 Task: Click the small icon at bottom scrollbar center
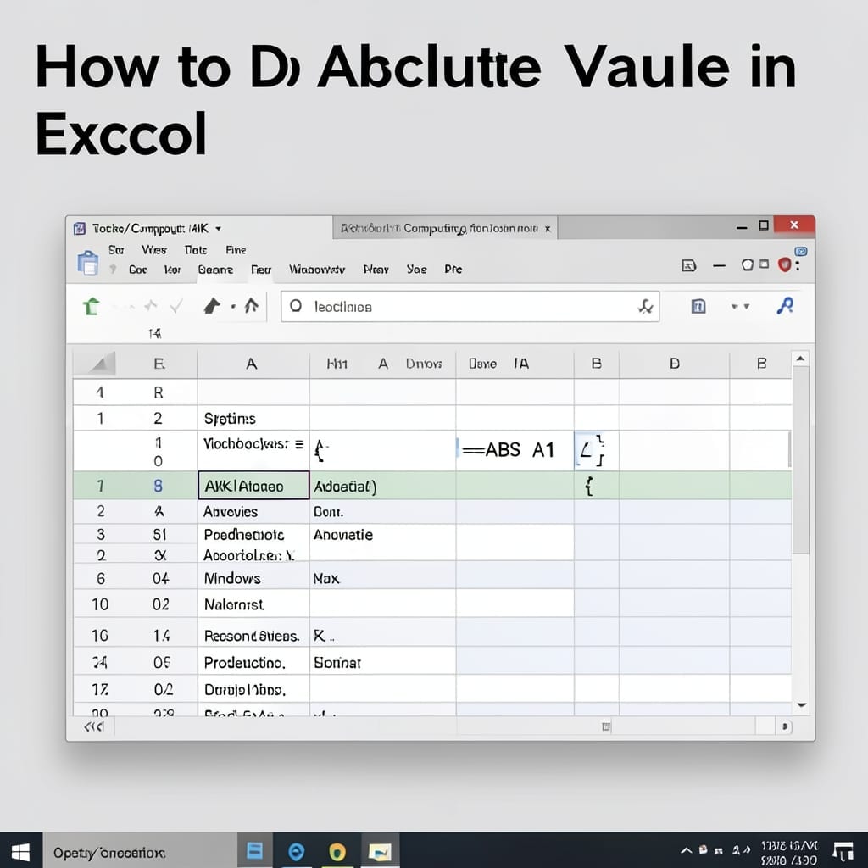click(605, 726)
